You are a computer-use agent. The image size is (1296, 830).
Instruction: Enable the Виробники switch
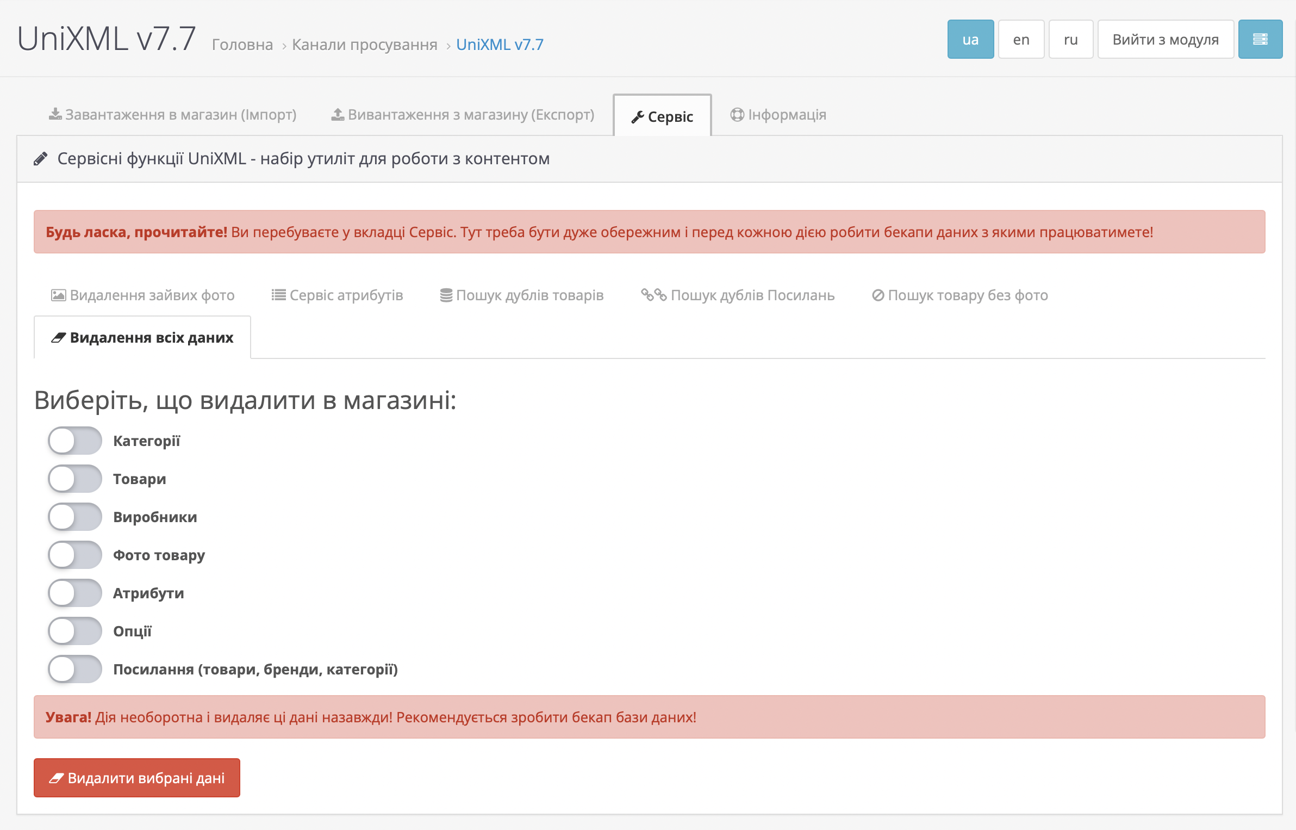pos(75,517)
